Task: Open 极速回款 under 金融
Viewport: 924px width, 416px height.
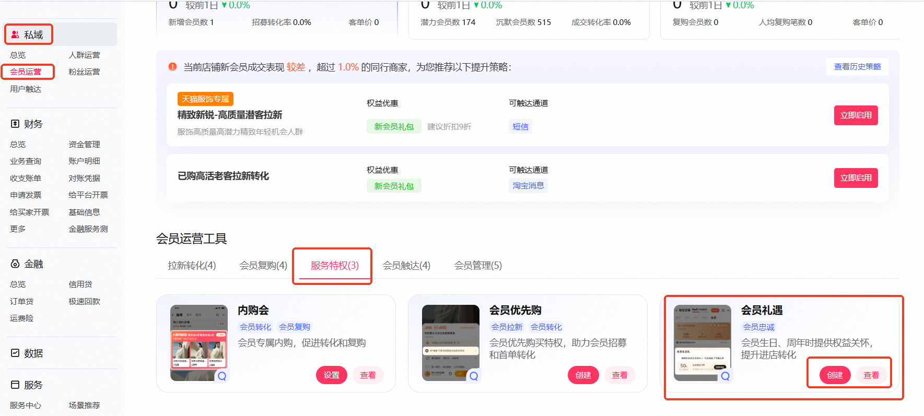Action: click(x=84, y=302)
